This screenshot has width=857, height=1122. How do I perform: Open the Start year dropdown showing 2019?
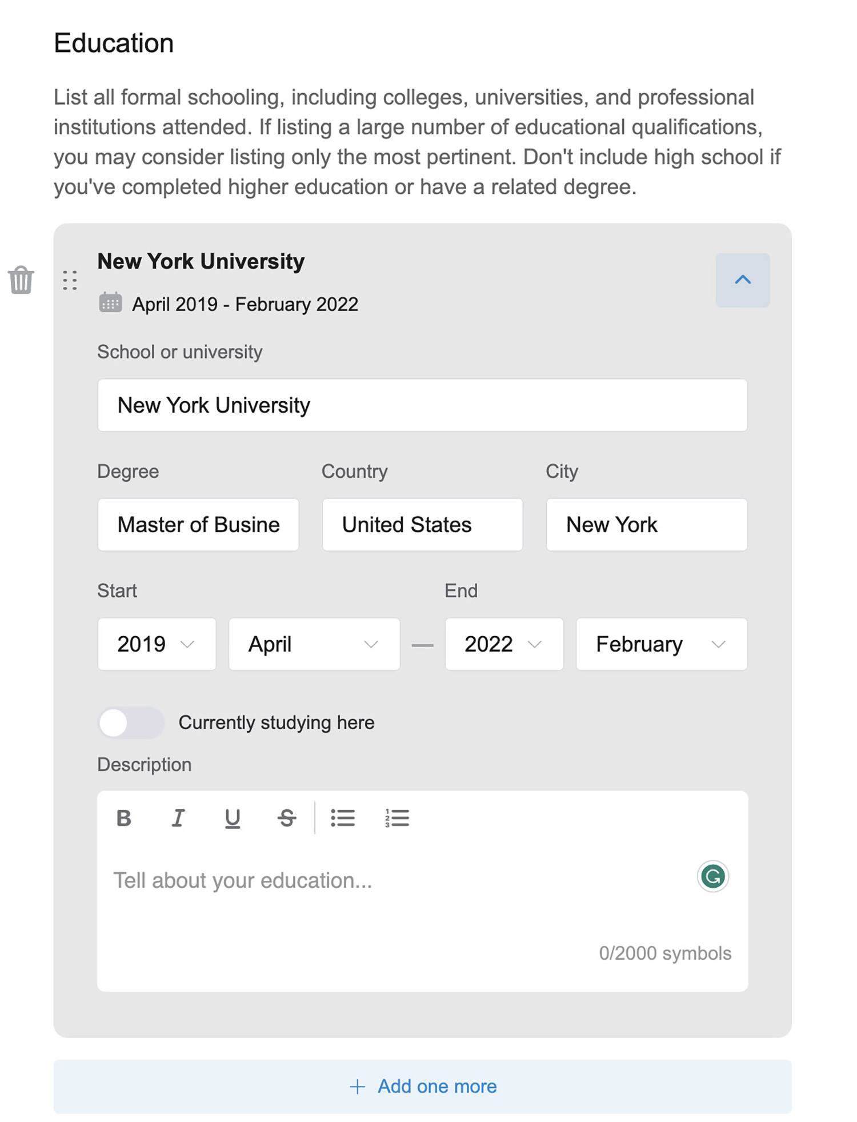157,644
